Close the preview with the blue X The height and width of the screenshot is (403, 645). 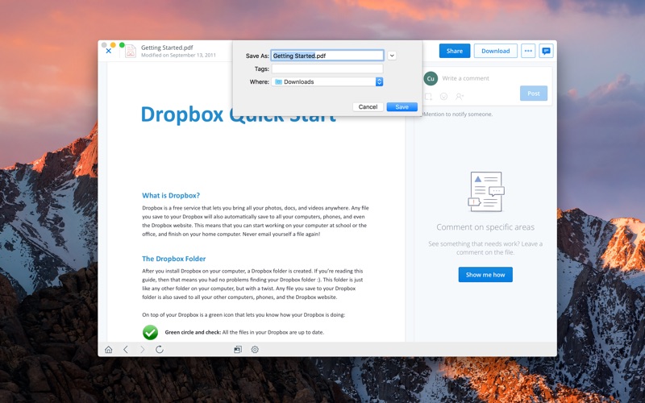click(x=109, y=51)
